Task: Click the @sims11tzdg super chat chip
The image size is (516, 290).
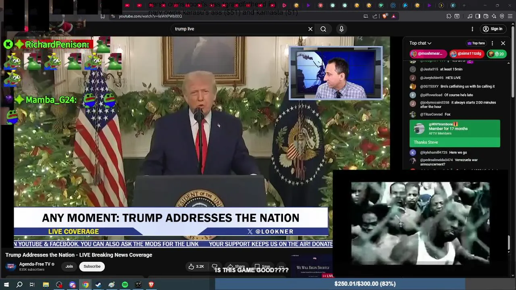Action: pos(467,54)
